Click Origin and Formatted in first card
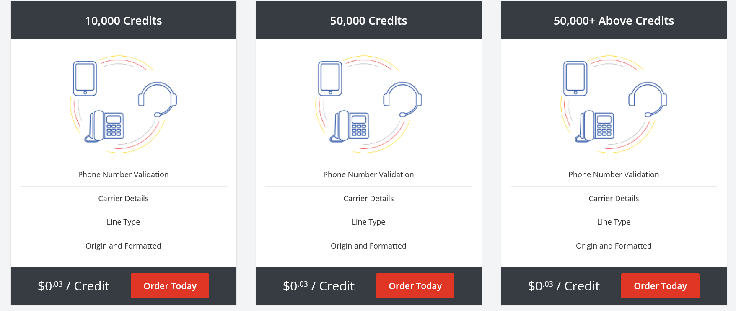Image resolution: width=736 pixels, height=311 pixels. [123, 246]
